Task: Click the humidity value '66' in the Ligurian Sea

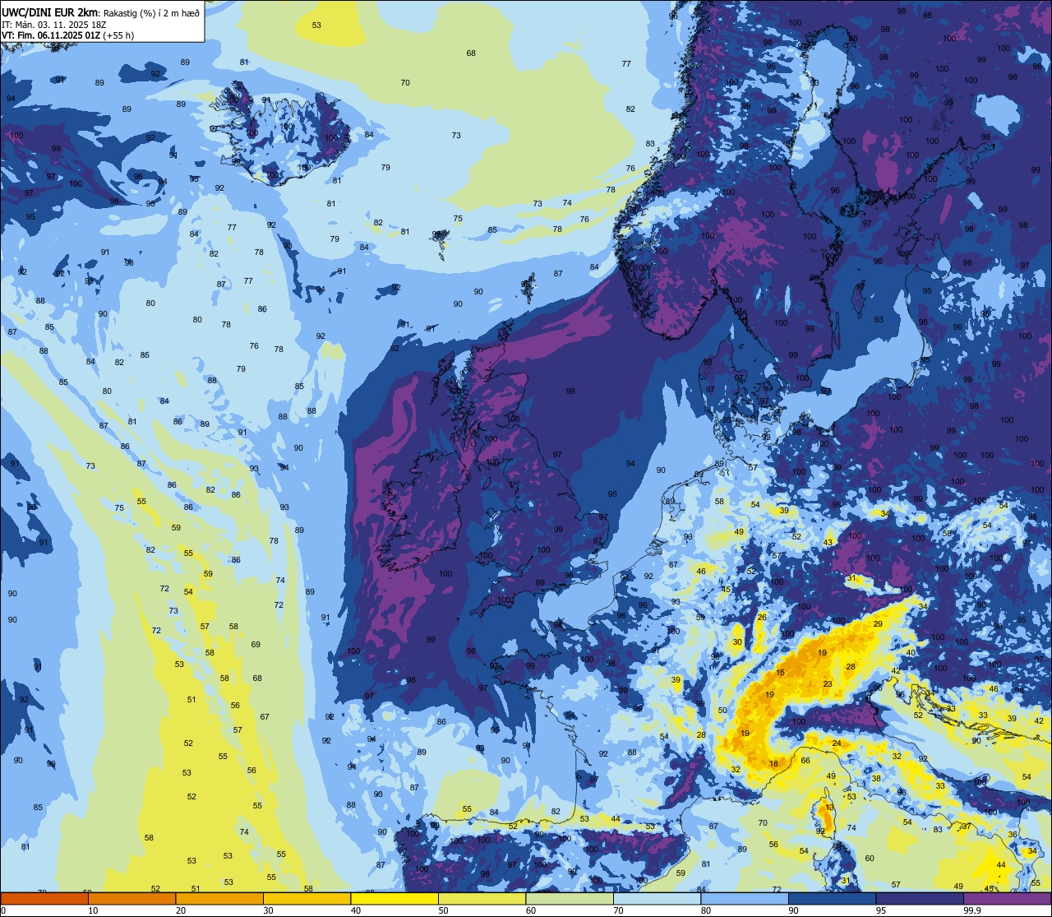Action: coord(805,761)
